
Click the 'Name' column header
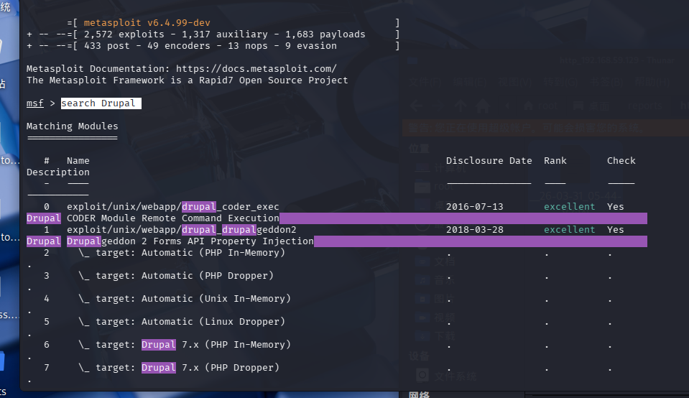click(x=78, y=161)
